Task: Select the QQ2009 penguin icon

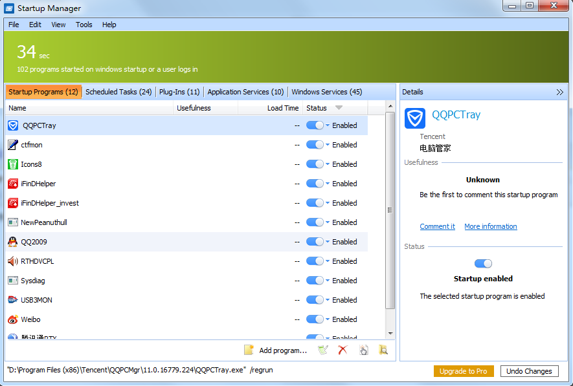Action: (12, 242)
